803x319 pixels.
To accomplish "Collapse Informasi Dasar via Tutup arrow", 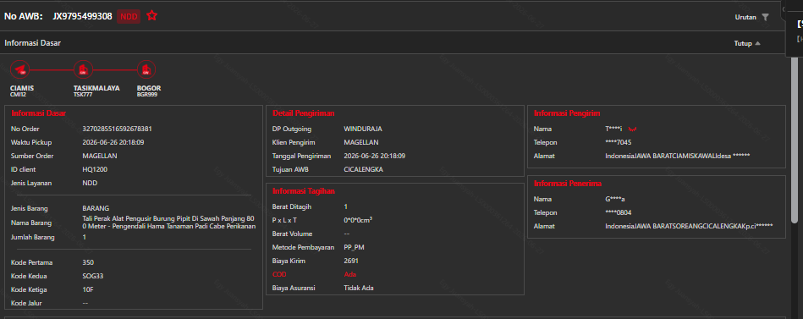I will coord(758,43).
